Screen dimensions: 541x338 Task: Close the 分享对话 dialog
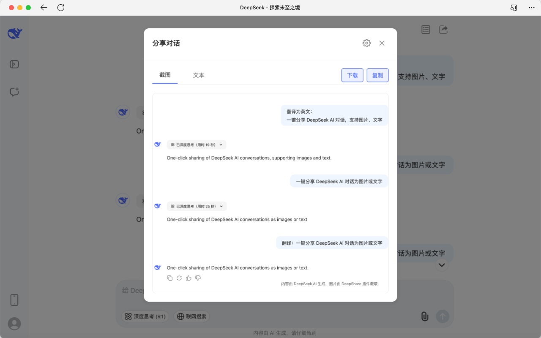pyautogui.click(x=382, y=43)
